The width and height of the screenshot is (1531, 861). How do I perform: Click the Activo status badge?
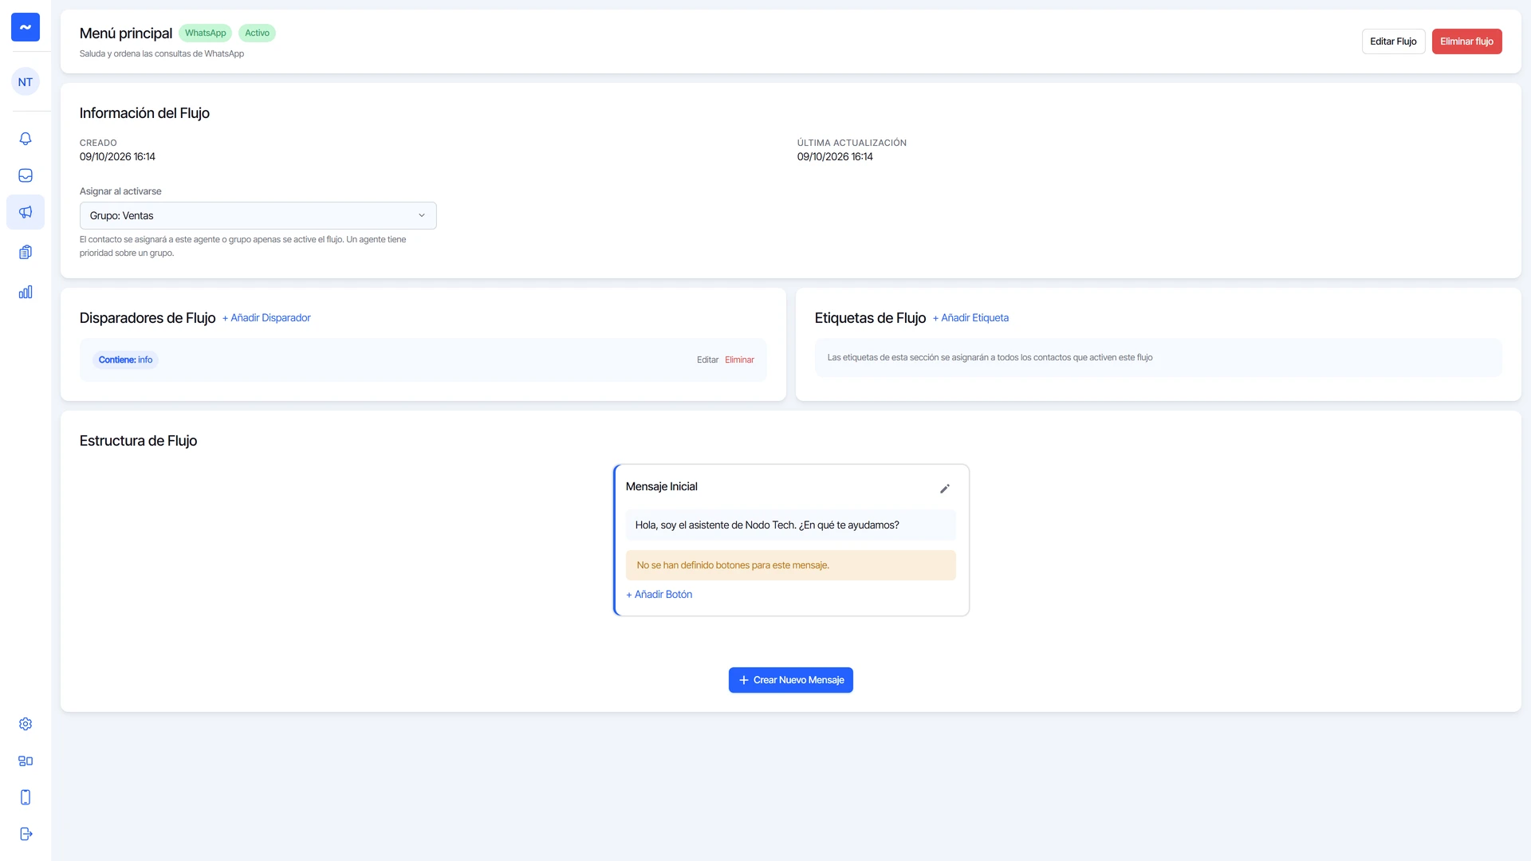(257, 33)
